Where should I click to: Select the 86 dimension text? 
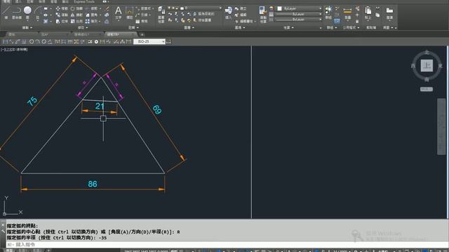[93, 184]
